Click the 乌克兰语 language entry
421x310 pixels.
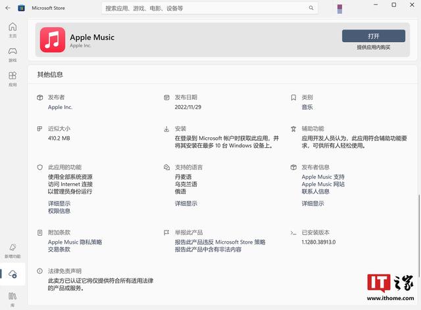click(x=186, y=185)
